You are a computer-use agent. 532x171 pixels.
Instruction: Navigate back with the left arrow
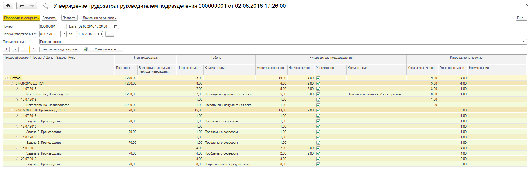pos(21,6)
